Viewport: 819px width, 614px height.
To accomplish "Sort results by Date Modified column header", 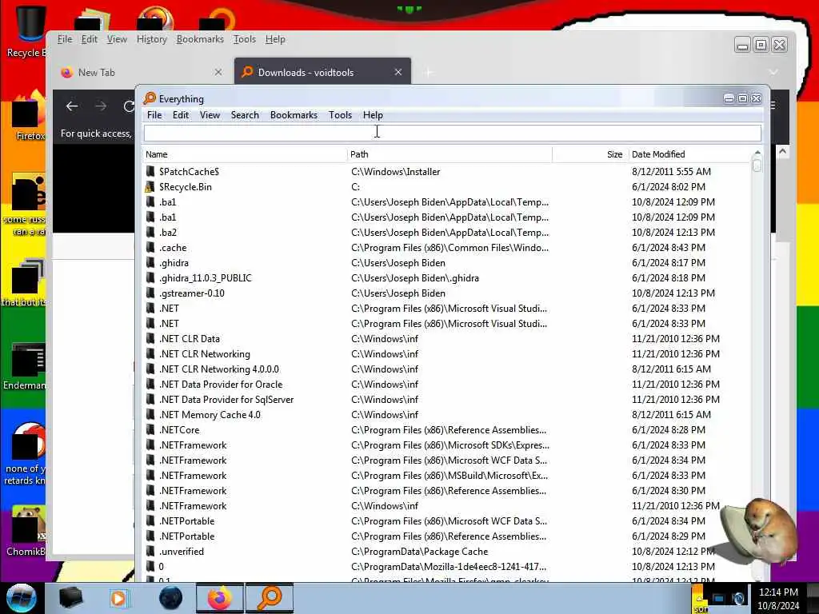I will point(689,154).
